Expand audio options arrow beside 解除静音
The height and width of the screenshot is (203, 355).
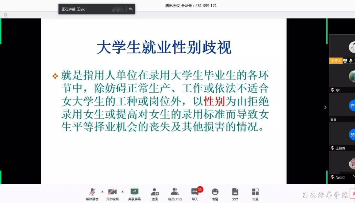click(x=102, y=192)
